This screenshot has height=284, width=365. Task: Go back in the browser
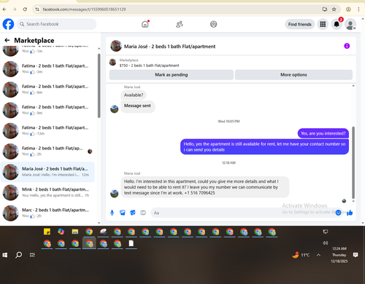click(x=4, y=9)
